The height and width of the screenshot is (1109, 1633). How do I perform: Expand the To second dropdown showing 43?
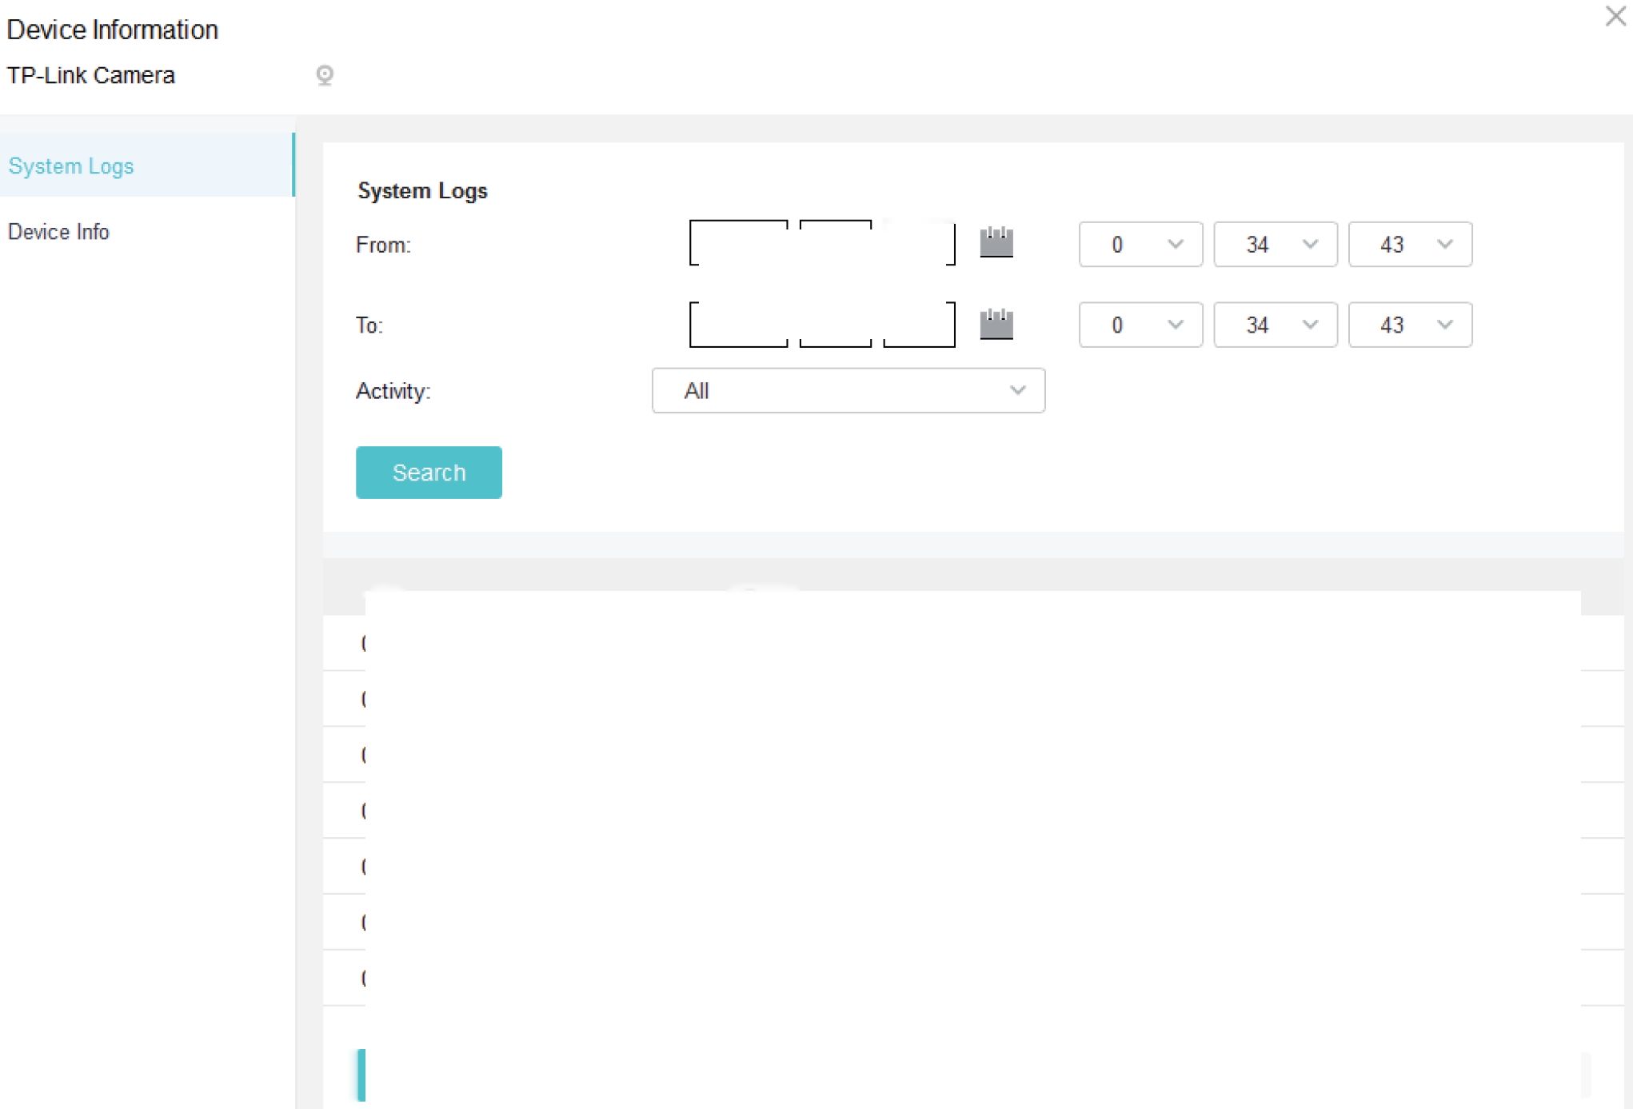click(1410, 325)
